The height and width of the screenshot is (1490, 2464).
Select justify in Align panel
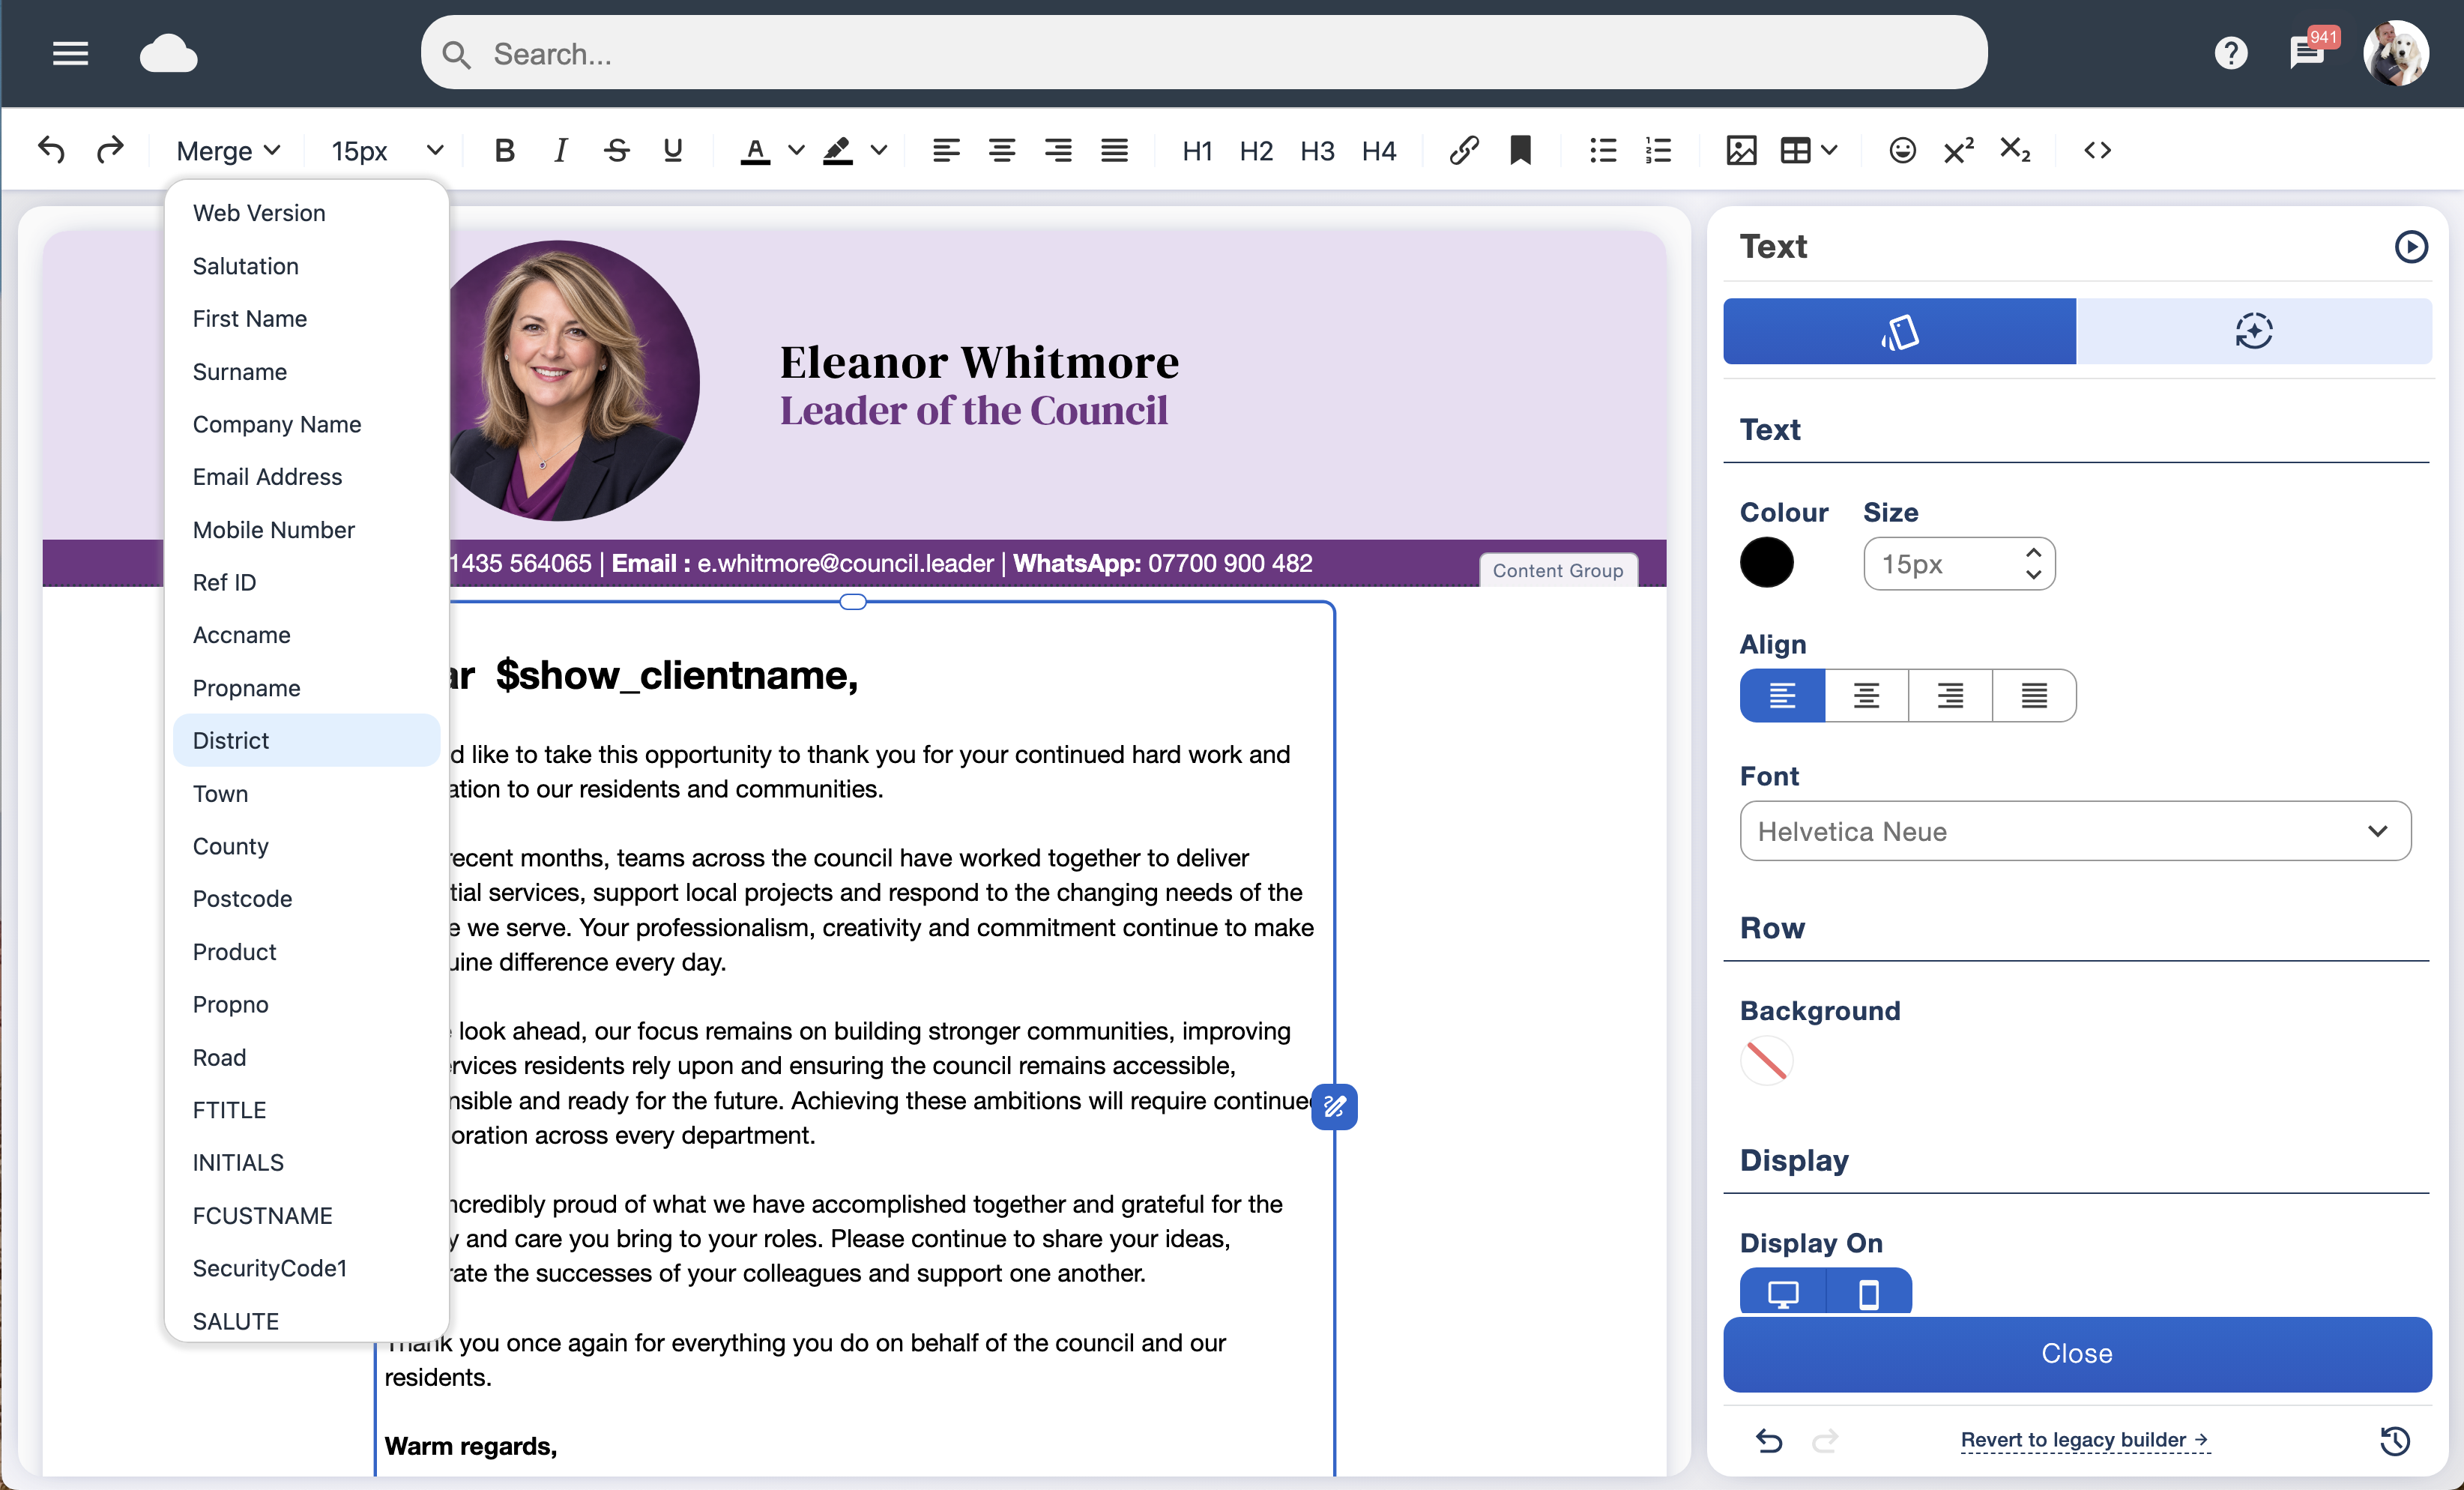2034,695
